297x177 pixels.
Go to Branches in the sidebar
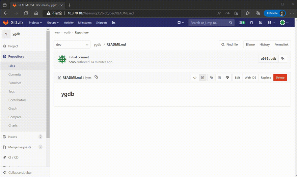pos(15,83)
